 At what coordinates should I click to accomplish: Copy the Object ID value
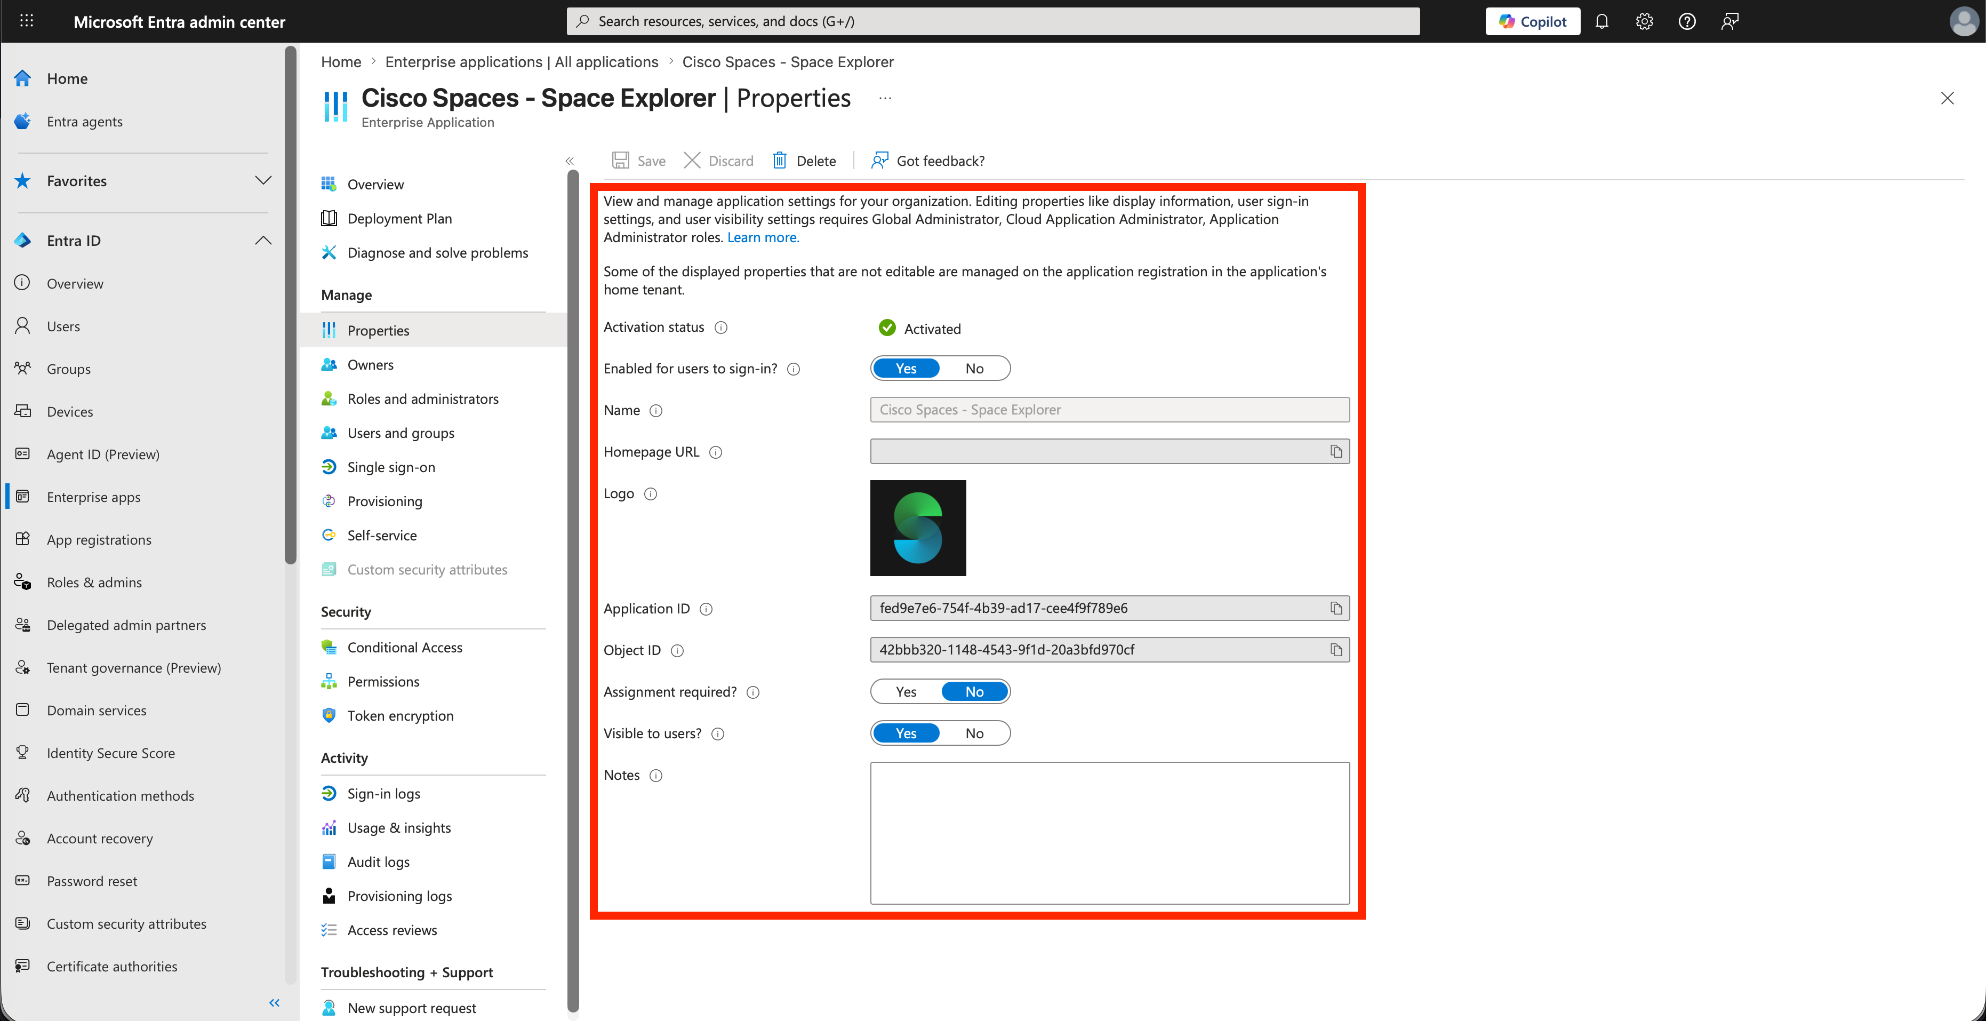point(1336,650)
